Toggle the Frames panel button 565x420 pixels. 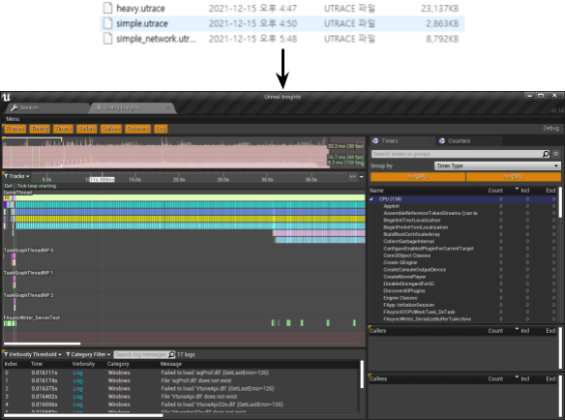[x=15, y=129]
